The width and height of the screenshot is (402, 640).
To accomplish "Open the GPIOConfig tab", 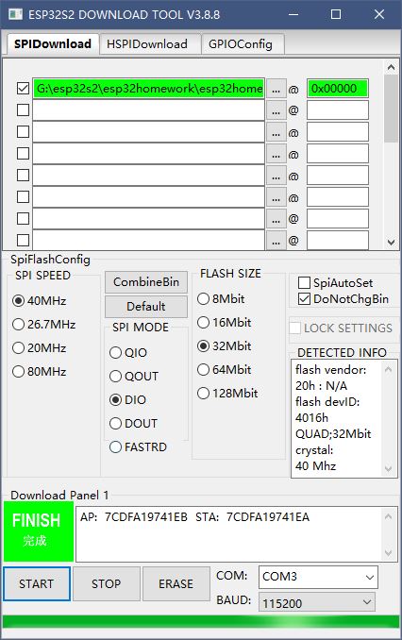I will tap(241, 44).
